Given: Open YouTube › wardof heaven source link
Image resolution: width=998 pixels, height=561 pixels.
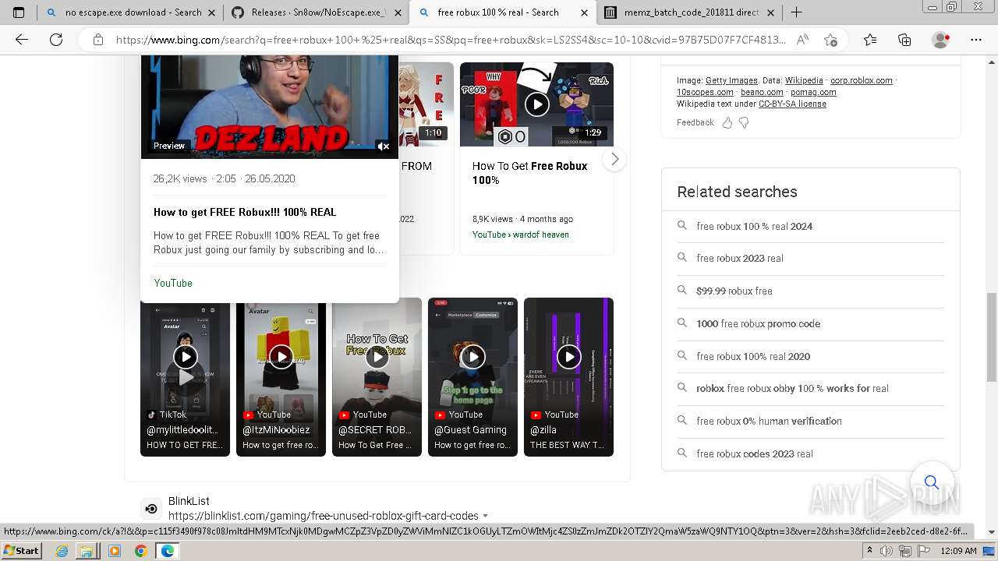Looking at the screenshot, I should click(521, 235).
